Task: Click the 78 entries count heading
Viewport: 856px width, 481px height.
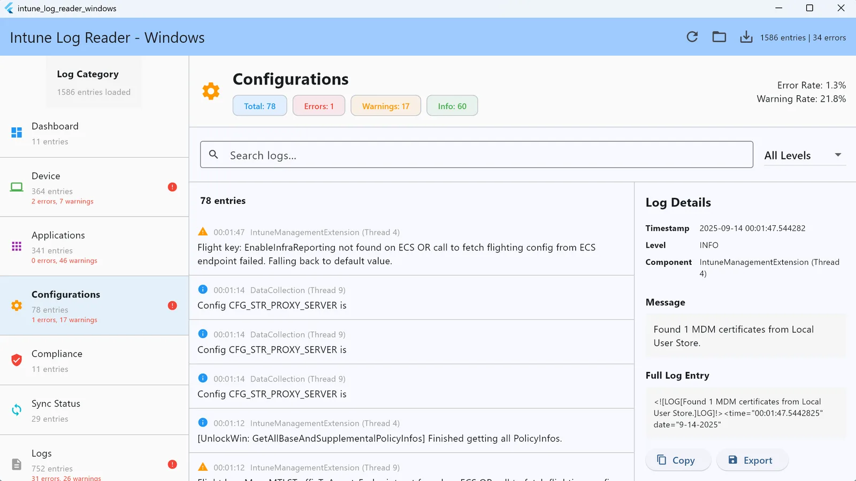Action: click(223, 201)
